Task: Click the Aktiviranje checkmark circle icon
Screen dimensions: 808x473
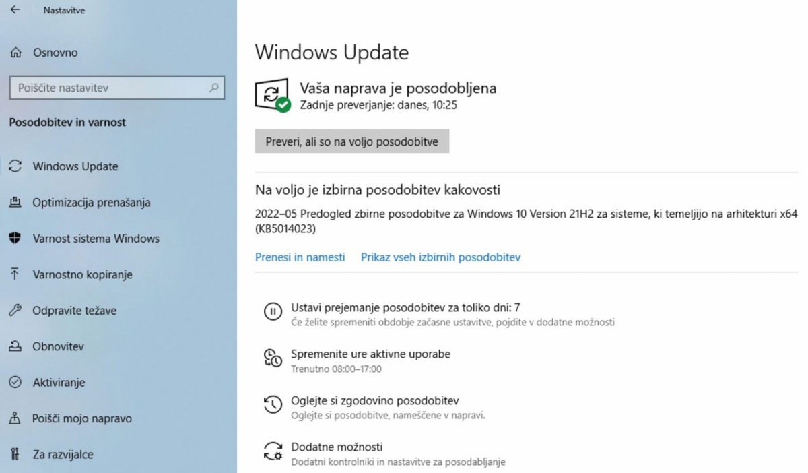Action: [15, 382]
